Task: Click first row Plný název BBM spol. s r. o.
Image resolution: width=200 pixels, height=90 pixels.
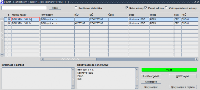Action: [57, 19]
